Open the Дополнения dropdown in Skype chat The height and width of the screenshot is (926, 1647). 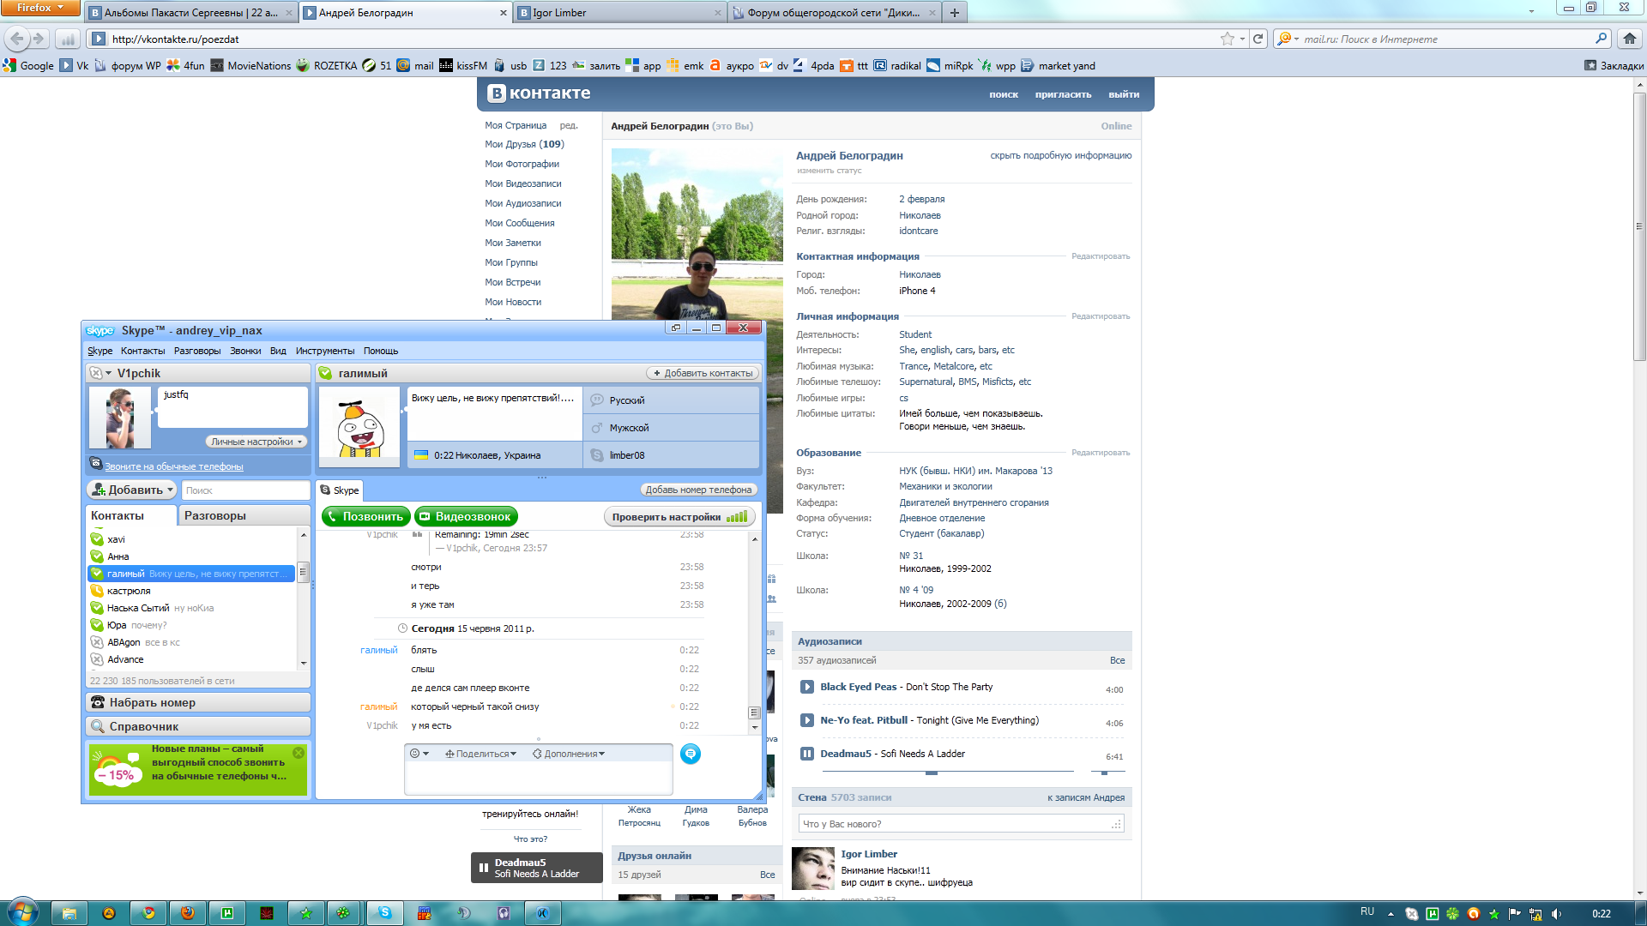pyautogui.click(x=569, y=754)
